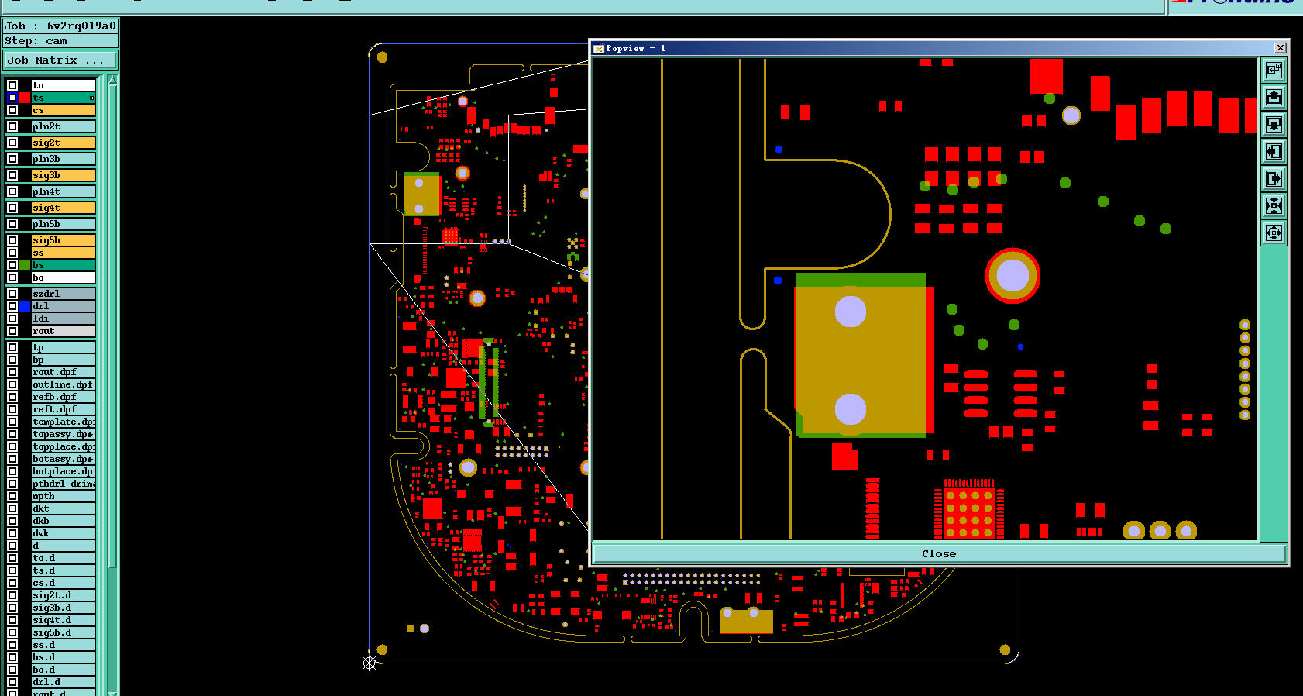Click the Close button of Popview
The image size is (1303, 696).
[x=939, y=553]
